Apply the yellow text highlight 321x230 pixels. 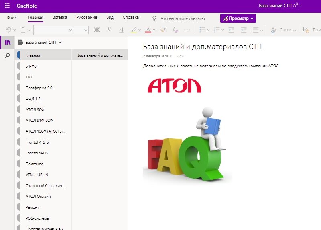click(x=134, y=30)
